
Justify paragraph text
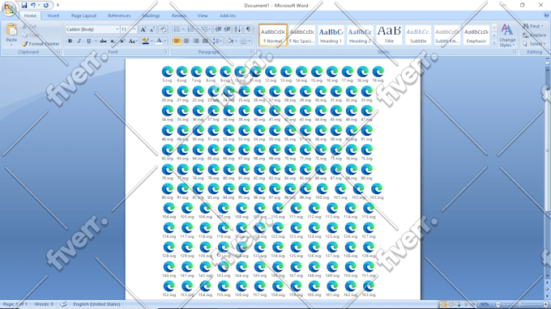pyautogui.click(x=205, y=41)
